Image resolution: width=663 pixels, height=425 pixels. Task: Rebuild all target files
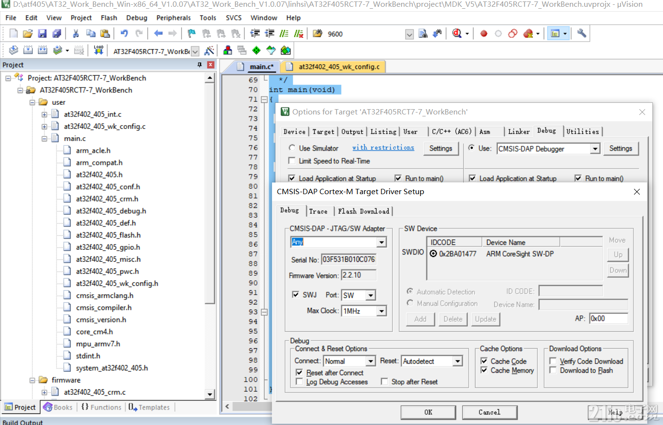click(x=43, y=50)
